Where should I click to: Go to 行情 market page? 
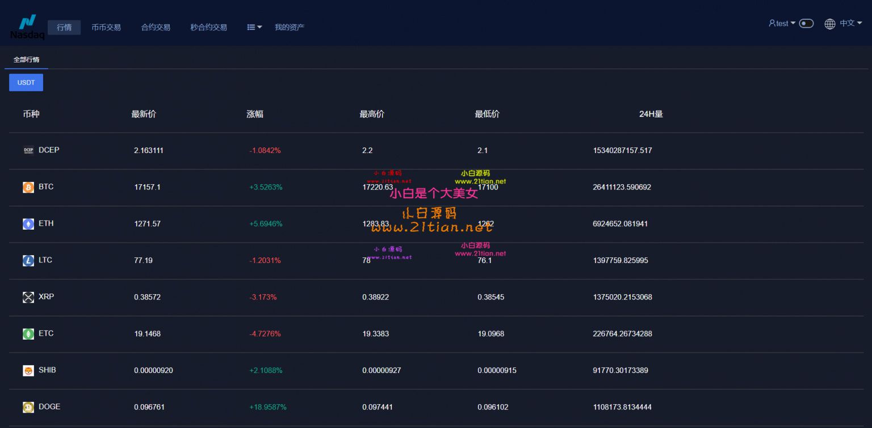64,27
